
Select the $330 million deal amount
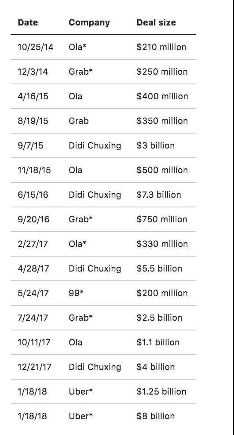162,244
